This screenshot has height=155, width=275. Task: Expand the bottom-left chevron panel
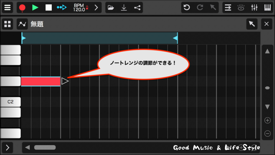click(x=7, y=148)
